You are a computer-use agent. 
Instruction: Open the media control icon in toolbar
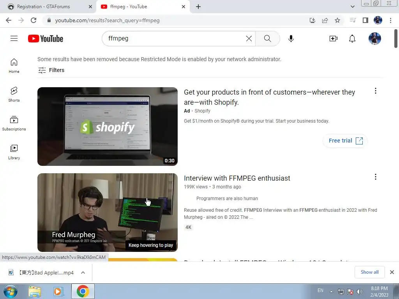coord(353,20)
